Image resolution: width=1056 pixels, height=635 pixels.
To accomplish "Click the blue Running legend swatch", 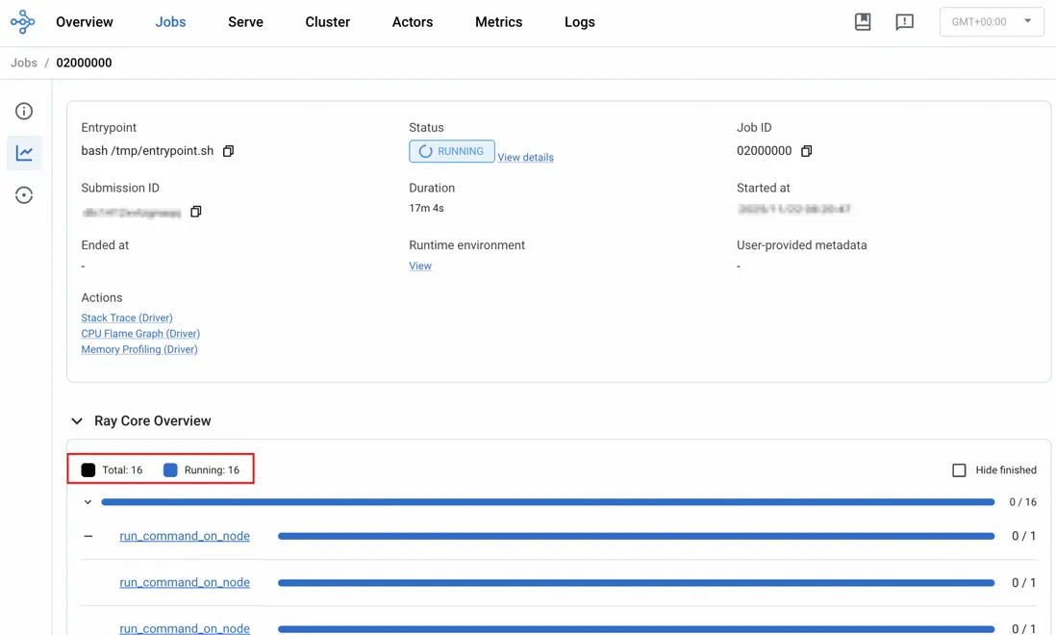I will [x=170, y=470].
